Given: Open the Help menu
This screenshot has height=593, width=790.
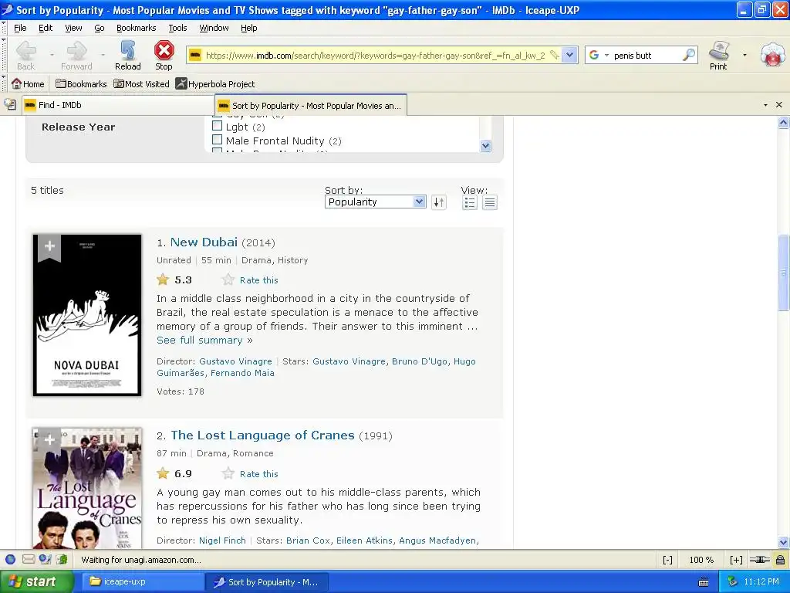Looking at the screenshot, I should (248, 28).
